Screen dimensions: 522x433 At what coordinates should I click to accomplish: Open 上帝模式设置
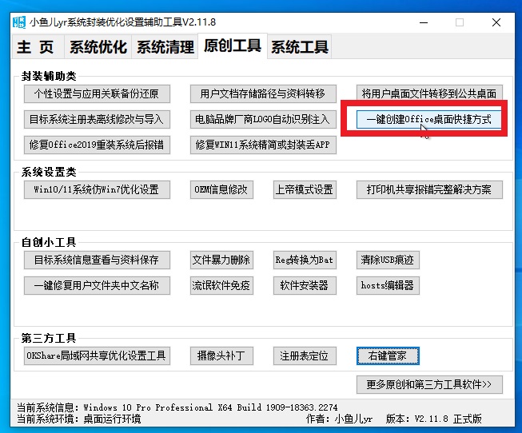coord(304,189)
